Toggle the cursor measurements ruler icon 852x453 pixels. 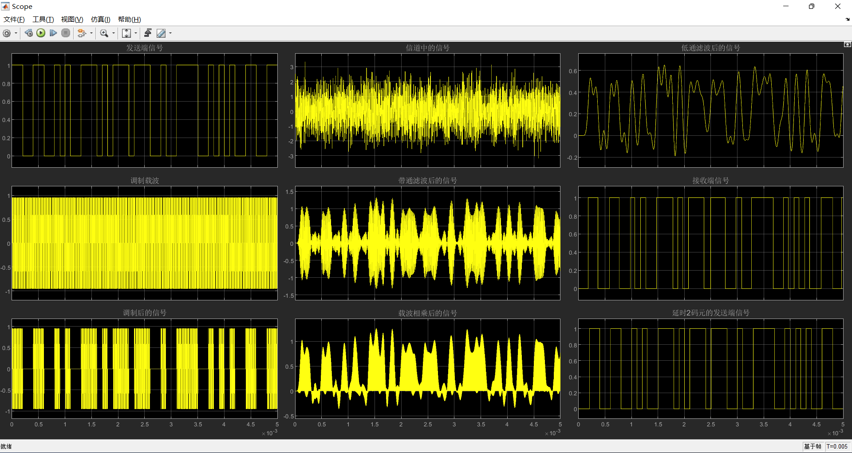(x=161, y=33)
